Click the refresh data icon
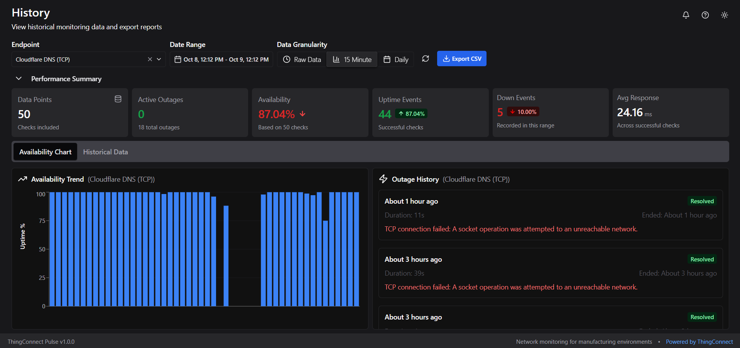This screenshot has height=348, width=740. coord(425,59)
